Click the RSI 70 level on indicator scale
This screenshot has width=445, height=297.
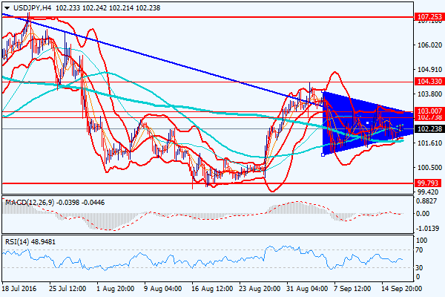[423, 251]
